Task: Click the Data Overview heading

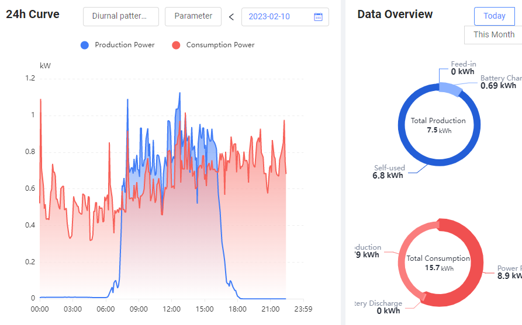Action: (x=395, y=14)
